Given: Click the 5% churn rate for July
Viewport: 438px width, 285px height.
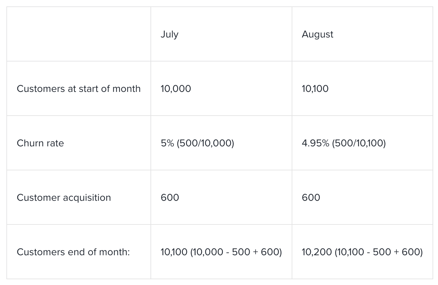Looking at the screenshot, I should [x=167, y=143].
